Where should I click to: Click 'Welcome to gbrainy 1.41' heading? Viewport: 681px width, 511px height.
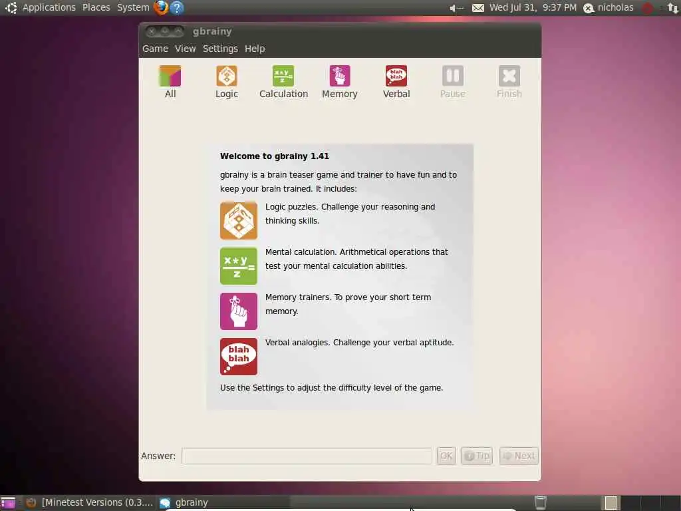[275, 156]
